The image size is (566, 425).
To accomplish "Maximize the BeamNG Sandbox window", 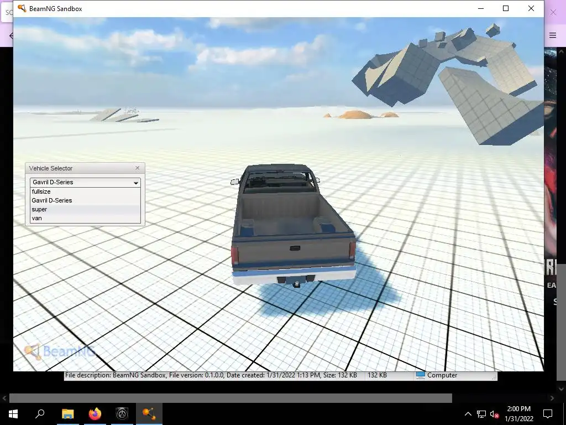I will [x=506, y=8].
